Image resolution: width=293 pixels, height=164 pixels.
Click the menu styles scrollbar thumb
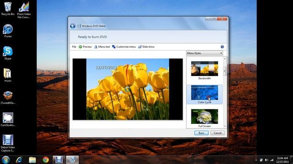pyautogui.click(x=225, y=71)
